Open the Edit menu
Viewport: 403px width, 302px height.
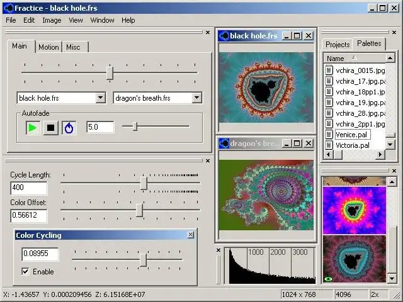(x=29, y=20)
